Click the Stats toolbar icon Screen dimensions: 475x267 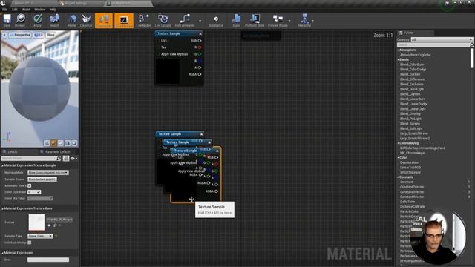coord(236,20)
